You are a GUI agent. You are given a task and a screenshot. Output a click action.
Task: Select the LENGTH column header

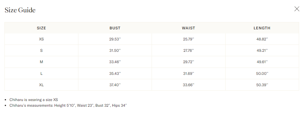[262, 28]
